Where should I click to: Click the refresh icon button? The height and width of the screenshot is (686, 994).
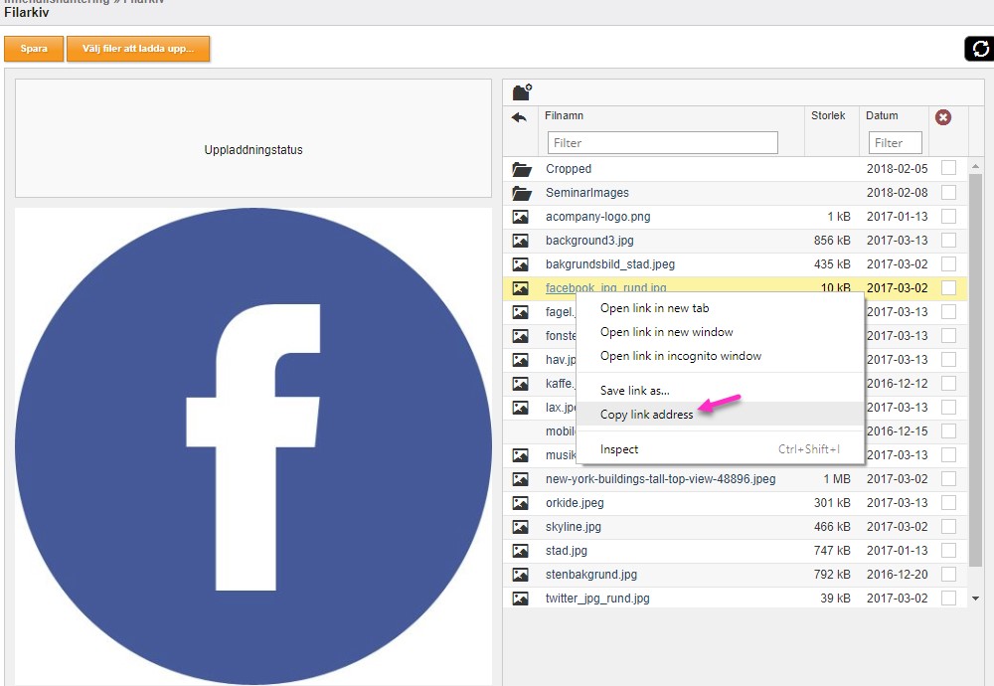979,49
